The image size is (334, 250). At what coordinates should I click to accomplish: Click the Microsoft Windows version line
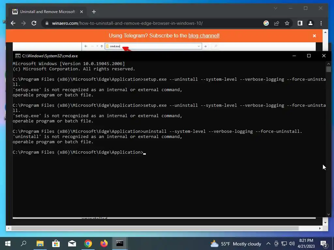[68, 63]
